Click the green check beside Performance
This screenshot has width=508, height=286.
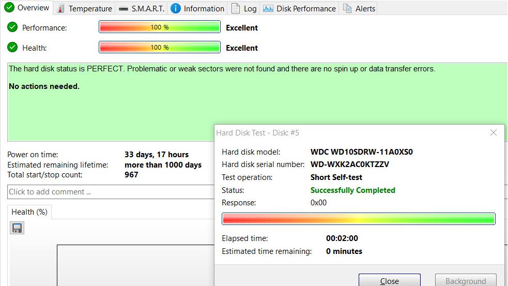pyautogui.click(x=12, y=27)
